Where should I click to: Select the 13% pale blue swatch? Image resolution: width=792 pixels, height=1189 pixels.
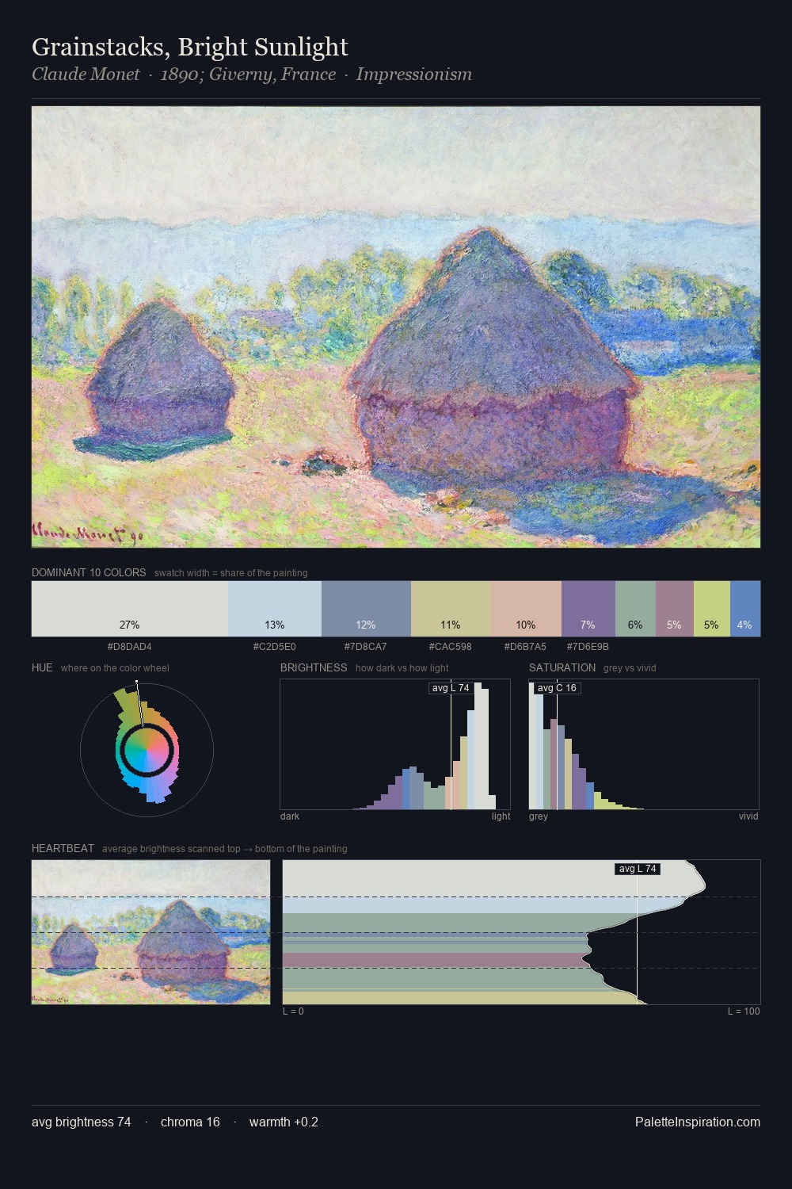(275, 609)
